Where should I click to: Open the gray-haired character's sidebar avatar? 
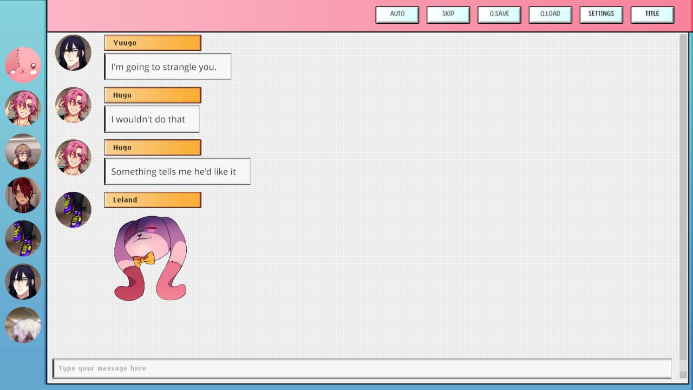pyautogui.click(x=23, y=152)
